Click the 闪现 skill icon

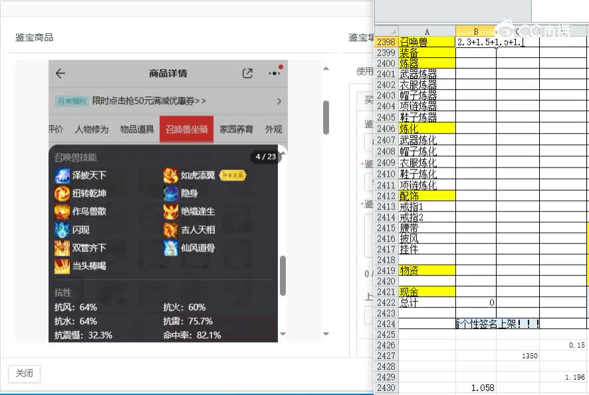62,230
